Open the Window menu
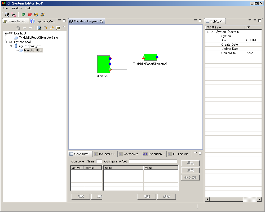 click(x=16, y=8)
